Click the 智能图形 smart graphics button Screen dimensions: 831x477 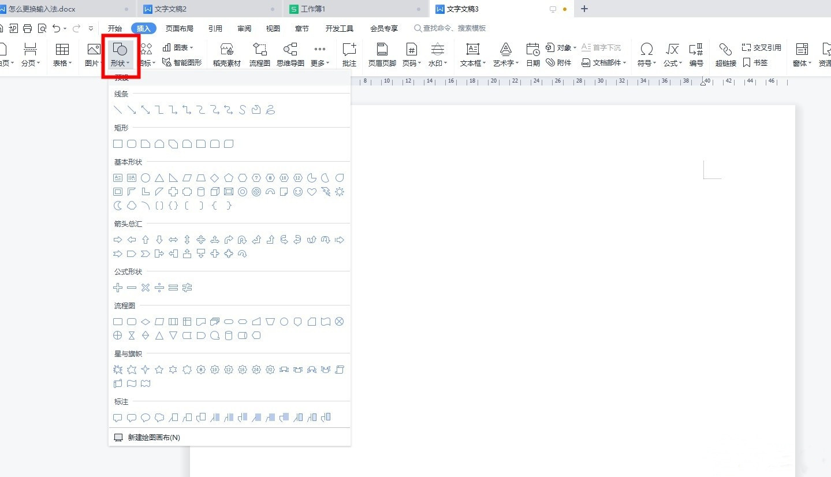[182, 62]
